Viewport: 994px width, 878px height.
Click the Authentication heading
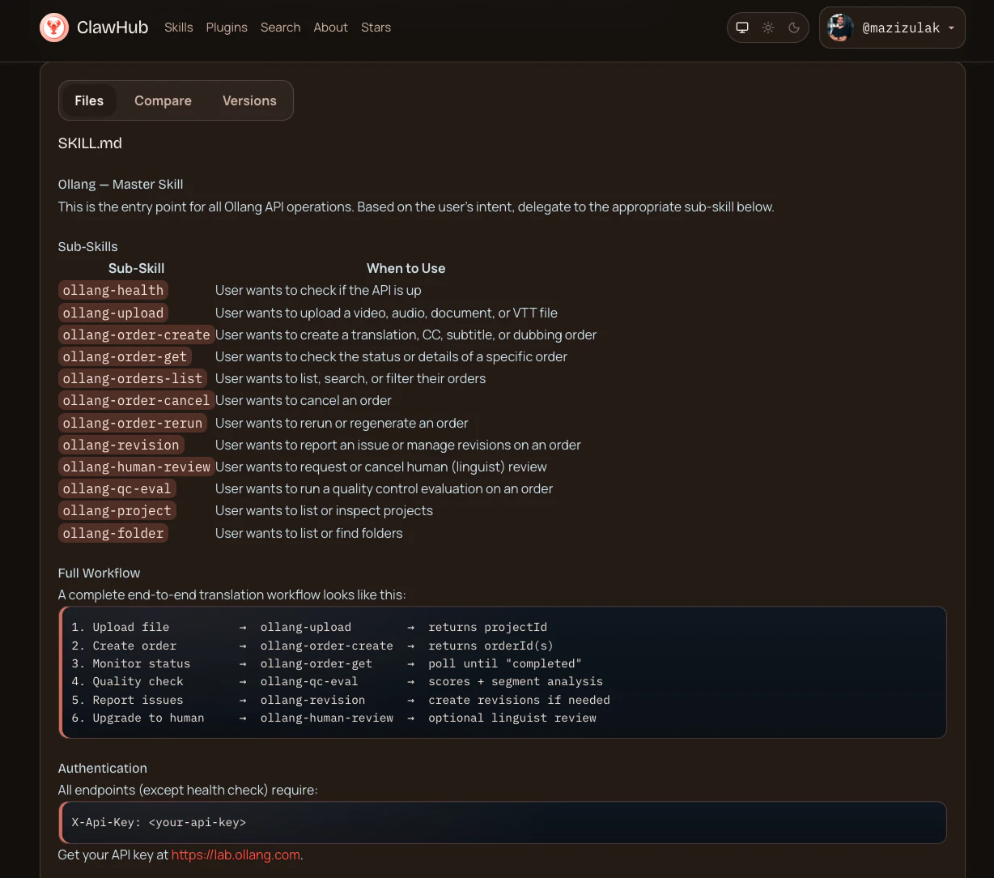point(103,768)
